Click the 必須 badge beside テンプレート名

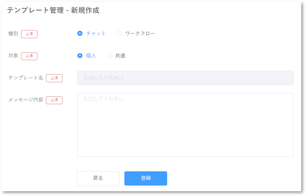[54, 78]
